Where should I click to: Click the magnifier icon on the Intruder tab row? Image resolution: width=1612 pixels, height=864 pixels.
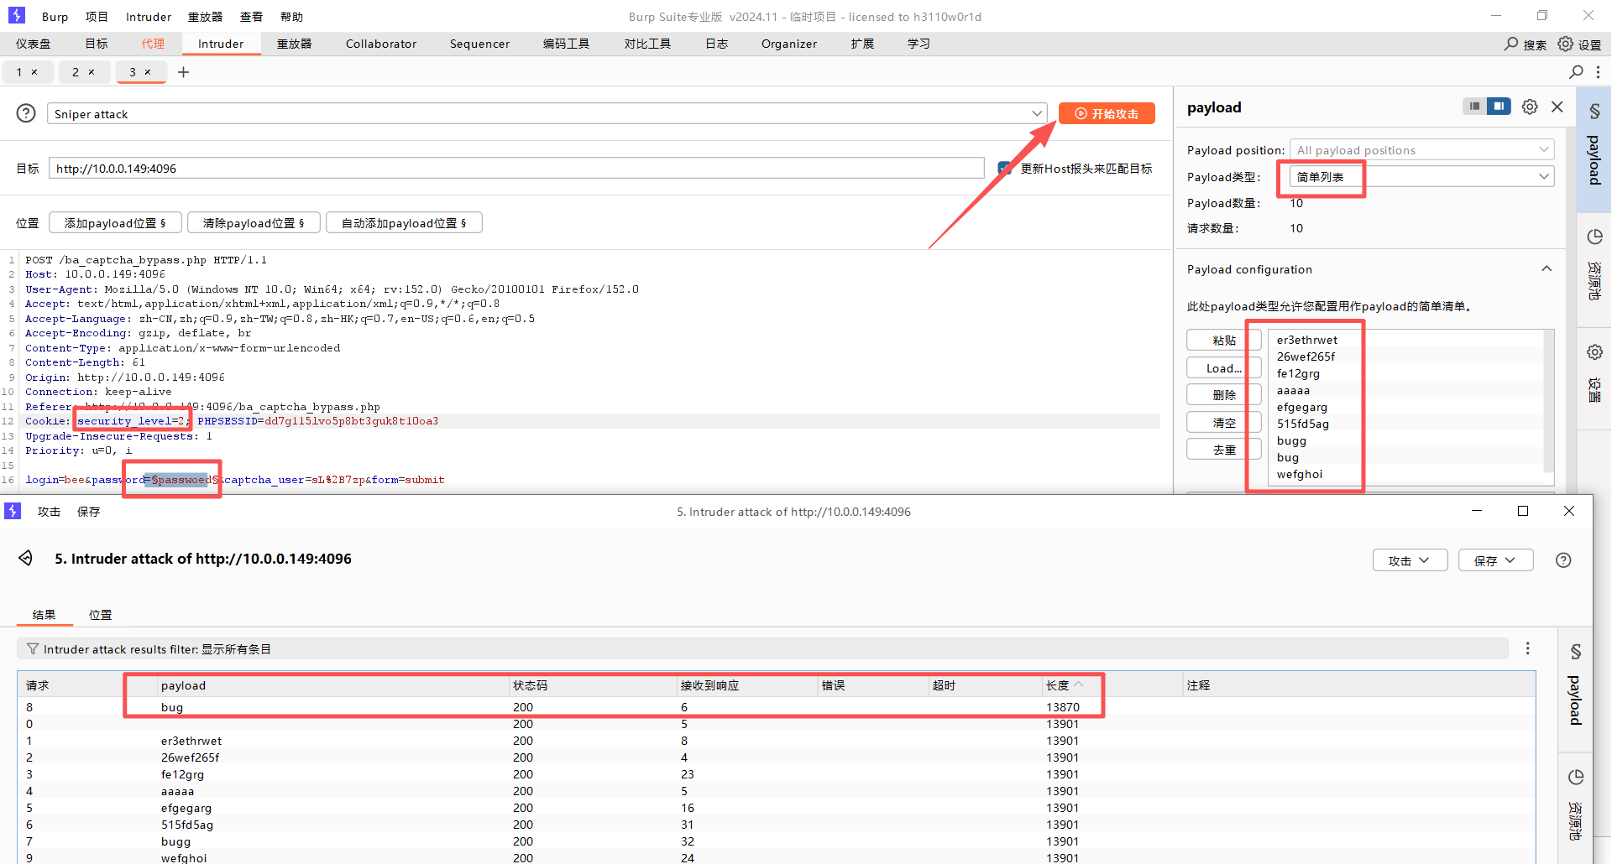[1577, 72]
